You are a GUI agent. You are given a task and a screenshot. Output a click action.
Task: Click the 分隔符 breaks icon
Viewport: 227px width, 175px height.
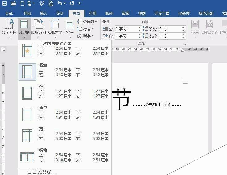[80, 22]
